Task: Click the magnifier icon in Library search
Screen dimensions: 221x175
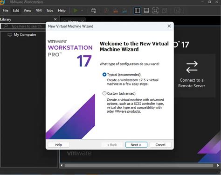Action: pos(6,26)
